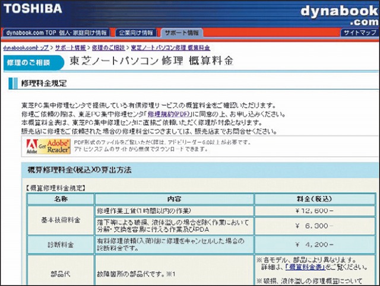
Task: Open the サイトマップ button
Action: click(359, 33)
